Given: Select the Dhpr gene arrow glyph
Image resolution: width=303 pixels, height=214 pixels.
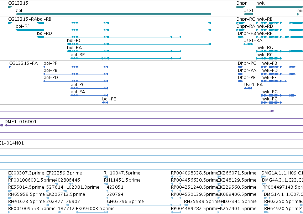Looking at the screenshot, I should pos(241,7).
